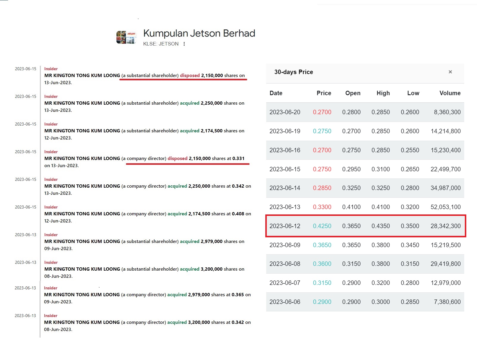Click the Price column header

point(324,93)
